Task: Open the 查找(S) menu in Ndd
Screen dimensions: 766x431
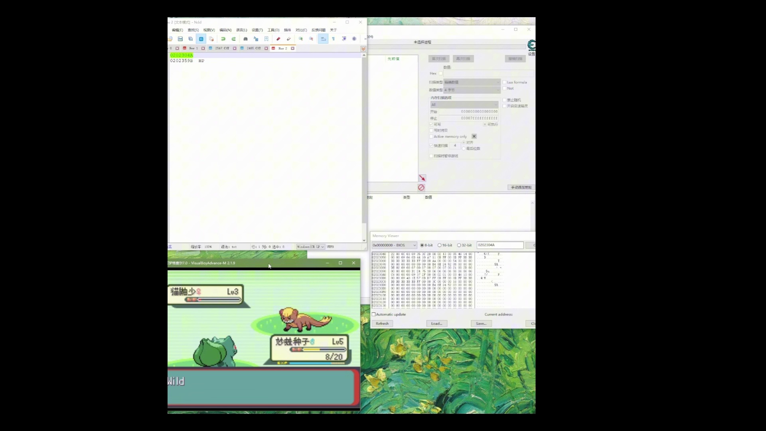Action: tap(193, 30)
